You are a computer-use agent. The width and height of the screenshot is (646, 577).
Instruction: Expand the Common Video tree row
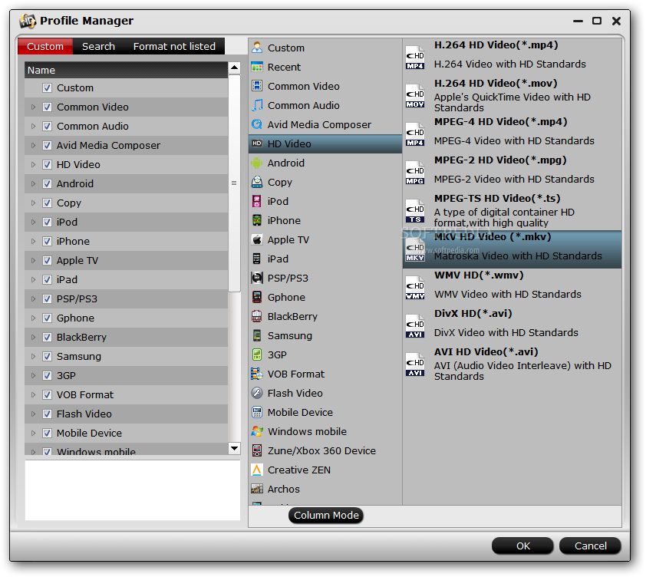tap(33, 107)
